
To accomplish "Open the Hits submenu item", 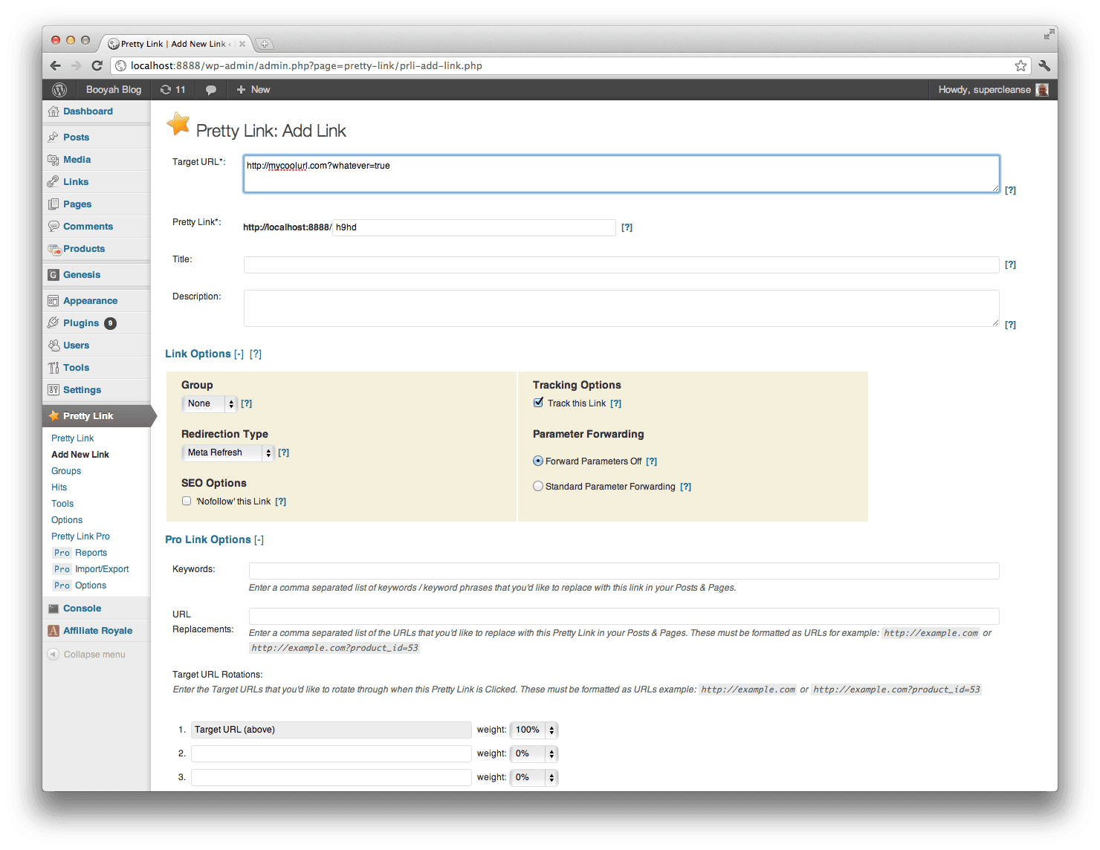I will pyautogui.click(x=59, y=487).
